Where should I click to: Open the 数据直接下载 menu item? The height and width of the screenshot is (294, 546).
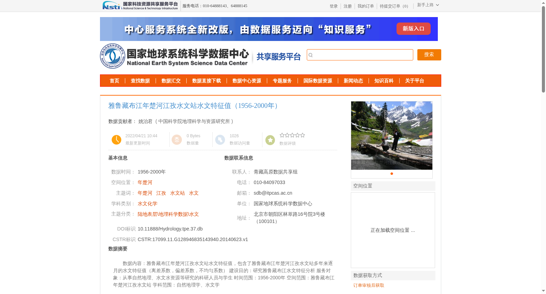[x=206, y=81]
